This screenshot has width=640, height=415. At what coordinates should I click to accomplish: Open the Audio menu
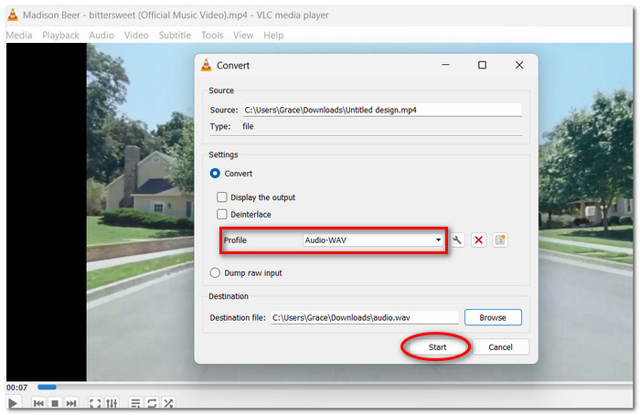(x=101, y=35)
